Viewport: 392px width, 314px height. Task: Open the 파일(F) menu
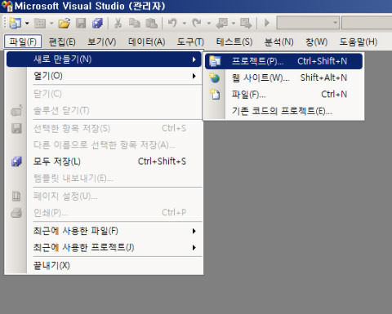coord(23,42)
